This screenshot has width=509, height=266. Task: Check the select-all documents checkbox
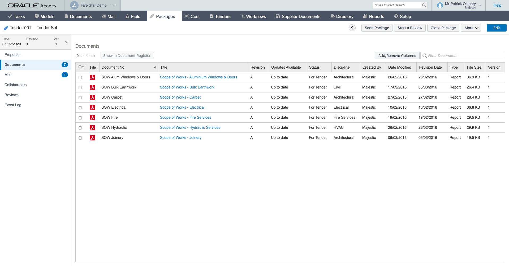coord(80,67)
